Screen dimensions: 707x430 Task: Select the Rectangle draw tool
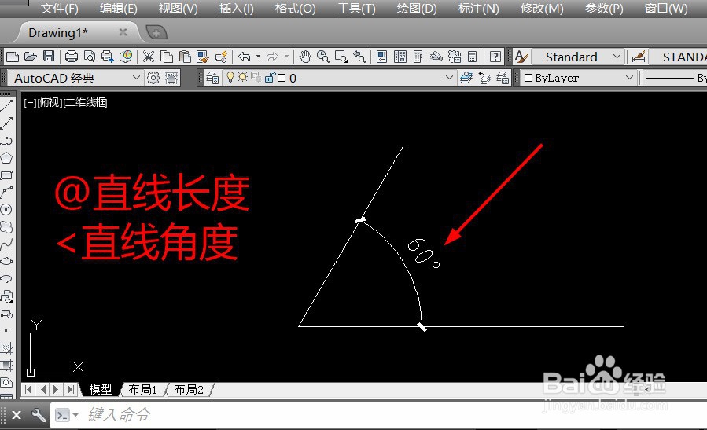point(6,175)
